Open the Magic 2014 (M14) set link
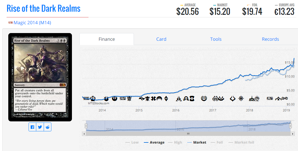 tap(32, 23)
